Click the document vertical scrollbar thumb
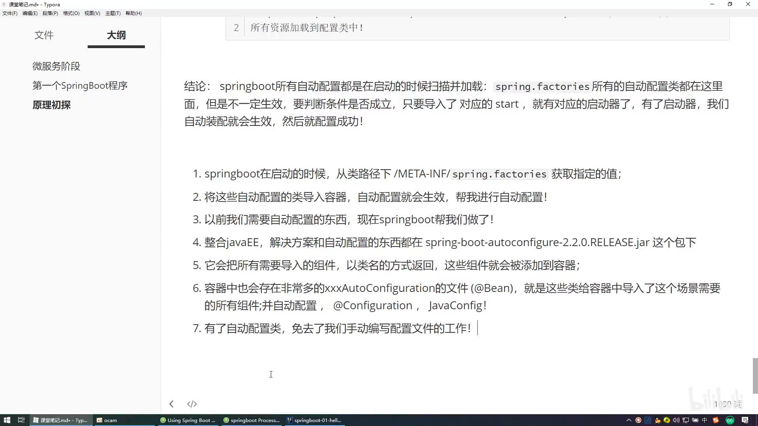The image size is (758, 426). click(x=755, y=376)
